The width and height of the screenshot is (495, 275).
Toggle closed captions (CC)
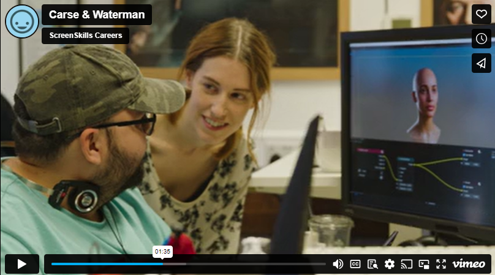coord(355,264)
